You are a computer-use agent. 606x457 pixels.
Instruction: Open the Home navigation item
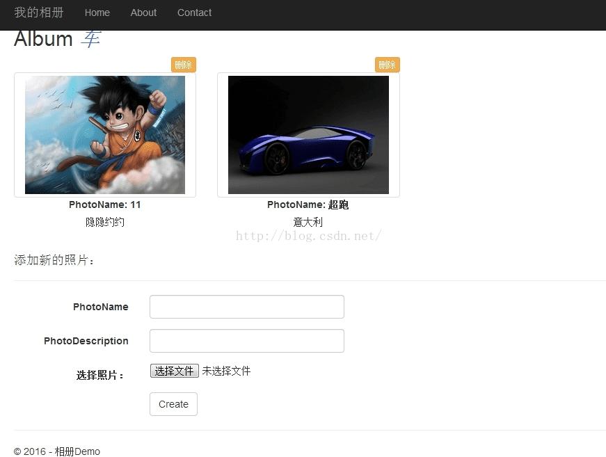[x=97, y=13]
